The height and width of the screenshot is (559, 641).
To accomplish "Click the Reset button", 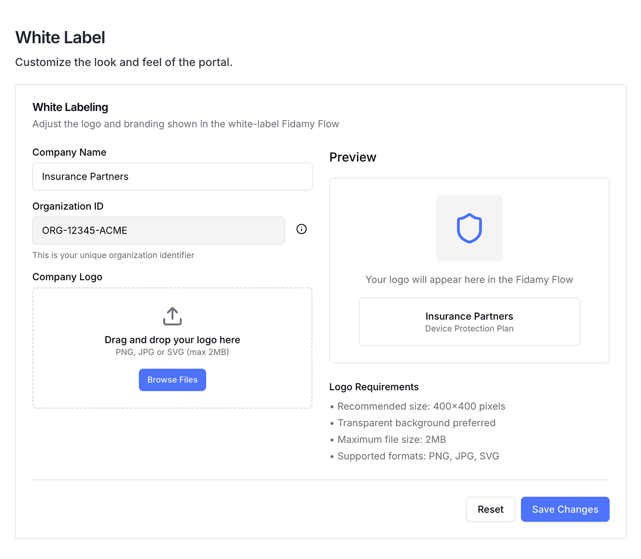I will [490, 509].
